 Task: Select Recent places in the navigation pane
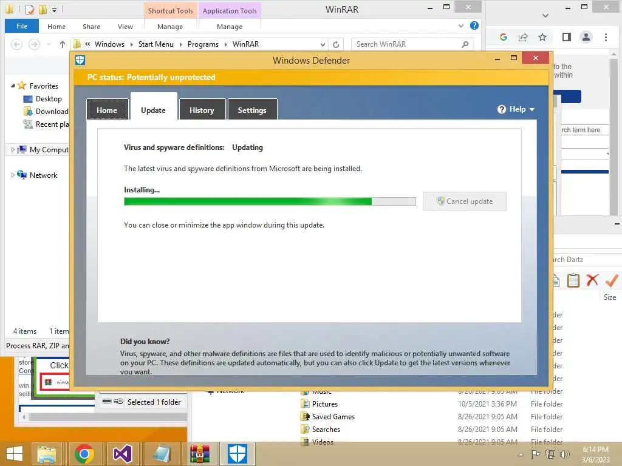pos(46,124)
